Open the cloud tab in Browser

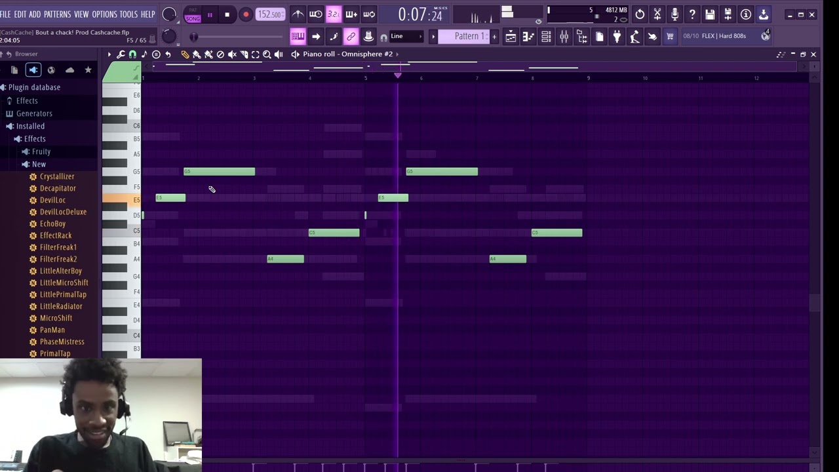pos(69,69)
